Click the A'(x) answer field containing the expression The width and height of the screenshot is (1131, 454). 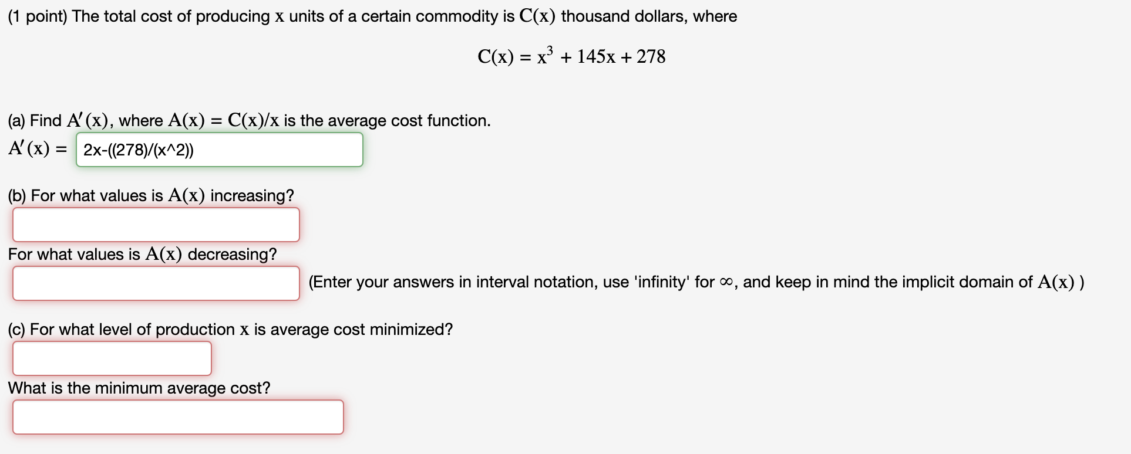point(219,150)
